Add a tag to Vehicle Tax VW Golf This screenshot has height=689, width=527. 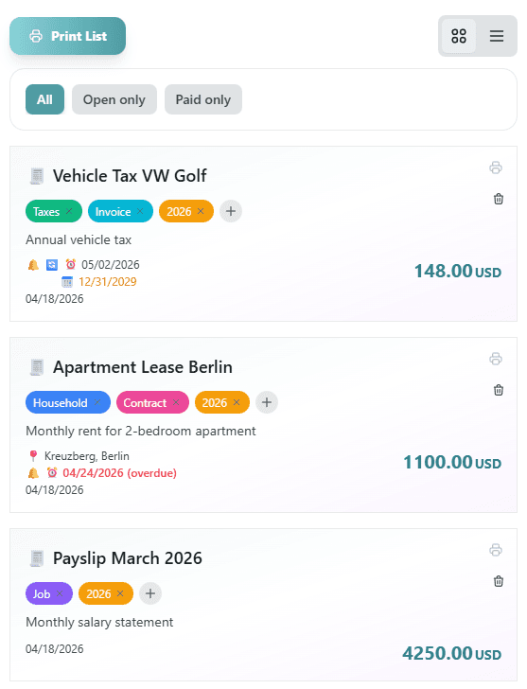(231, 211)
